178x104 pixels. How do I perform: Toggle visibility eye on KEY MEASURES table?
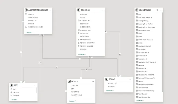157,10
